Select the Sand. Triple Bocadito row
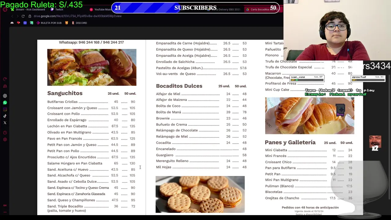This screenshot has height=220, width=391. pyautogui.click(x=91, y=208)
